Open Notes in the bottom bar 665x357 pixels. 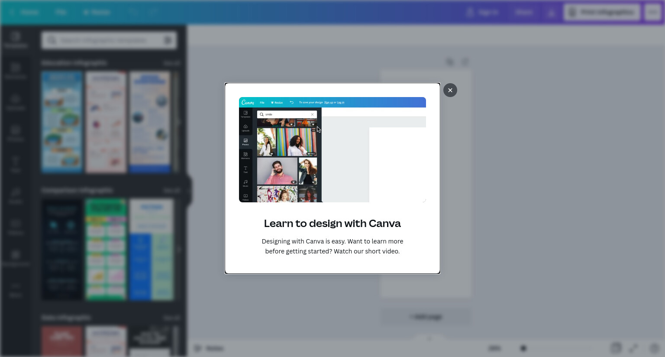pyautogui.click(x=209, y=348)
